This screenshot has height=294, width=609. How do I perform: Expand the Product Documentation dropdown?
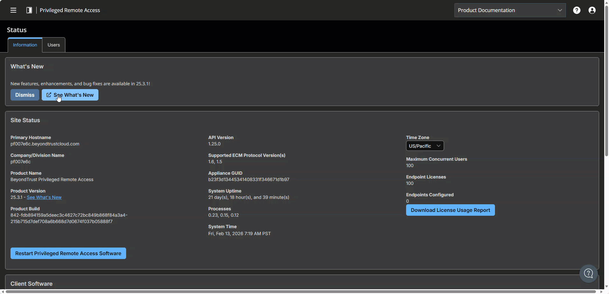click(510, 10)
